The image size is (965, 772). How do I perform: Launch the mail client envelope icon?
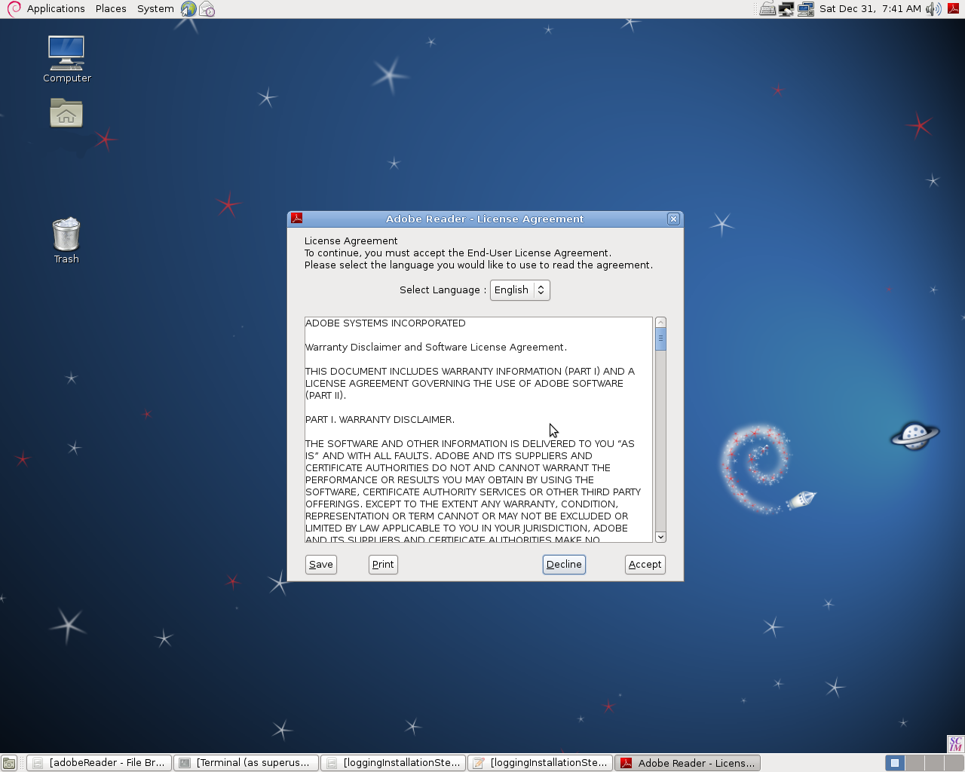tap(207, 9)
